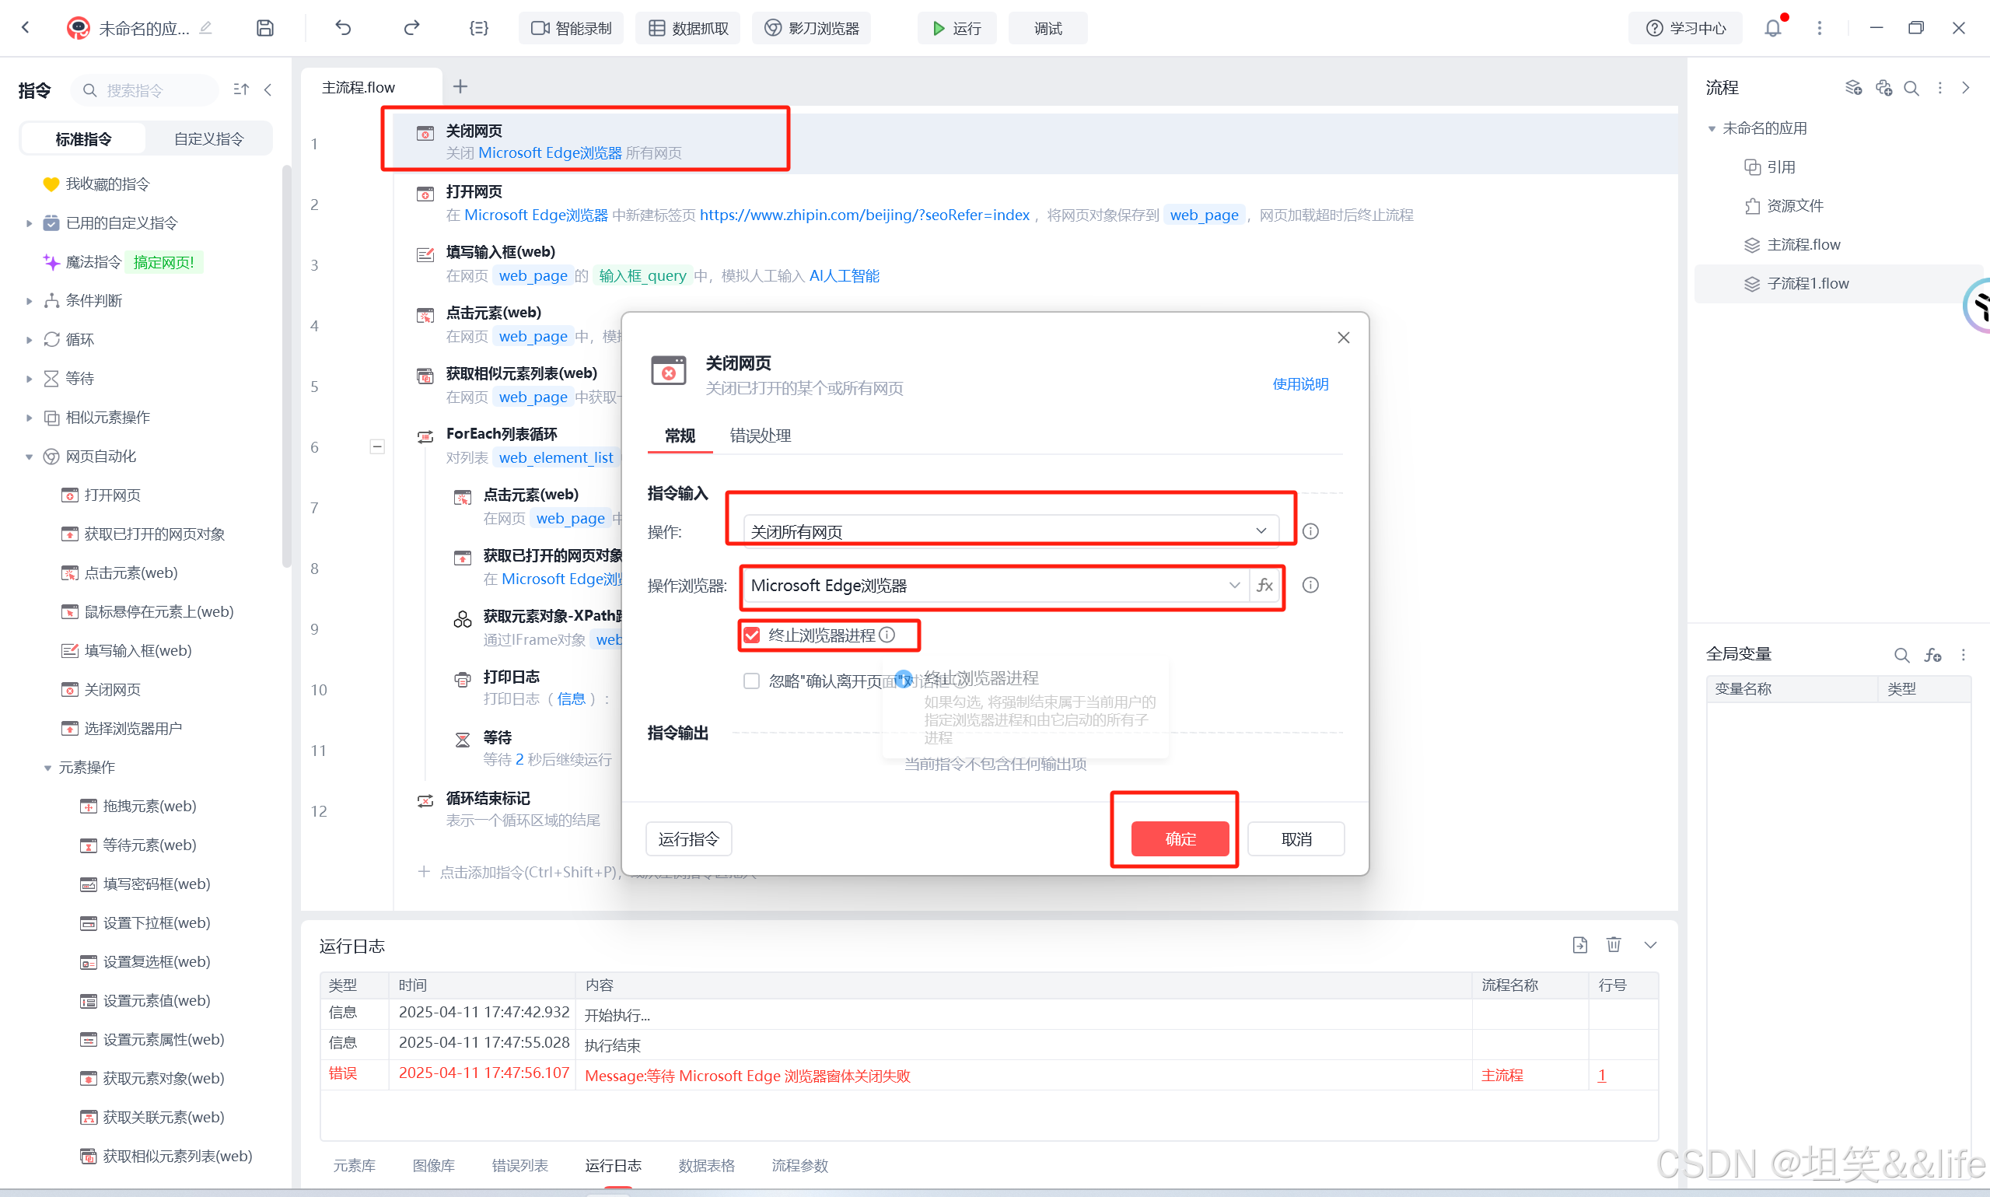Clear run log with trash icon
Screen dimensions: 1990x1197
1614,944
